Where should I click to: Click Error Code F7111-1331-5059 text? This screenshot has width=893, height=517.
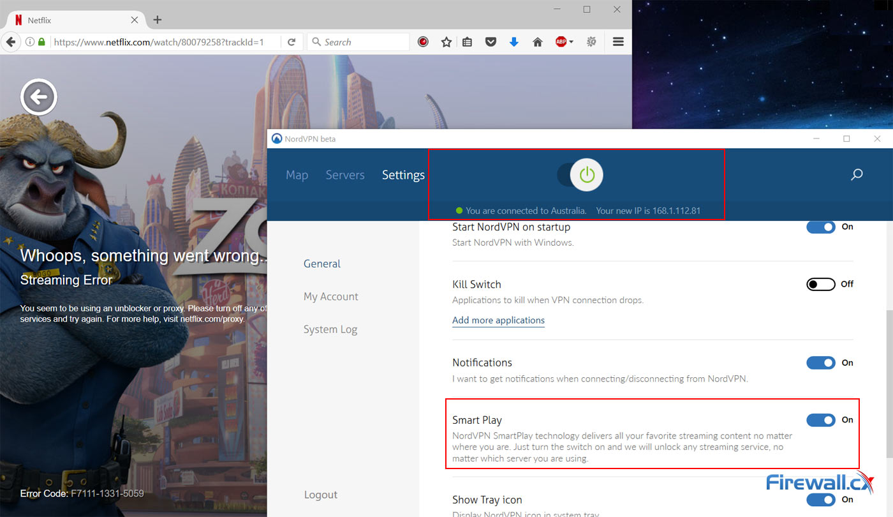coord(82,493)
